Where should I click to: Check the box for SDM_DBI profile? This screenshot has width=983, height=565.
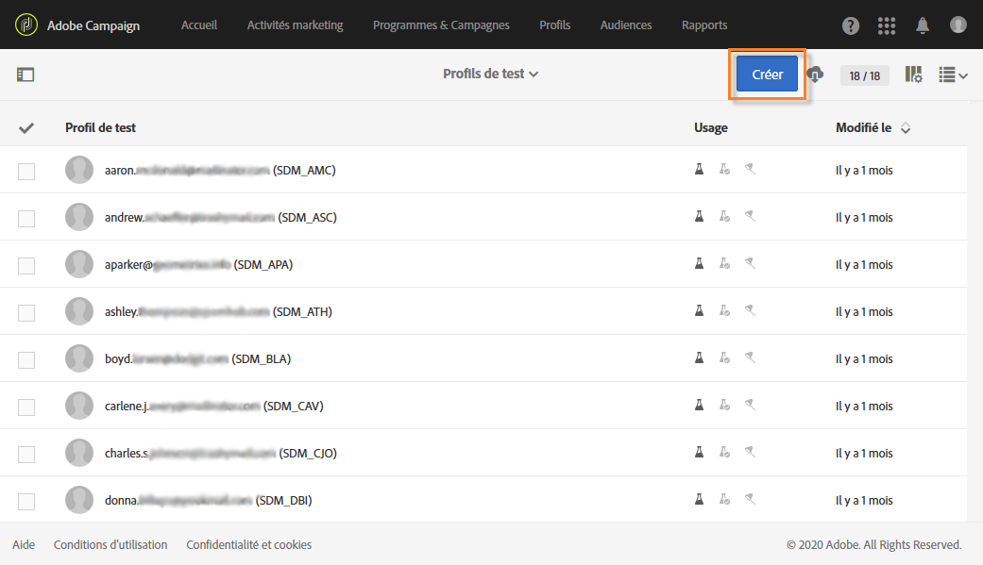26,501
